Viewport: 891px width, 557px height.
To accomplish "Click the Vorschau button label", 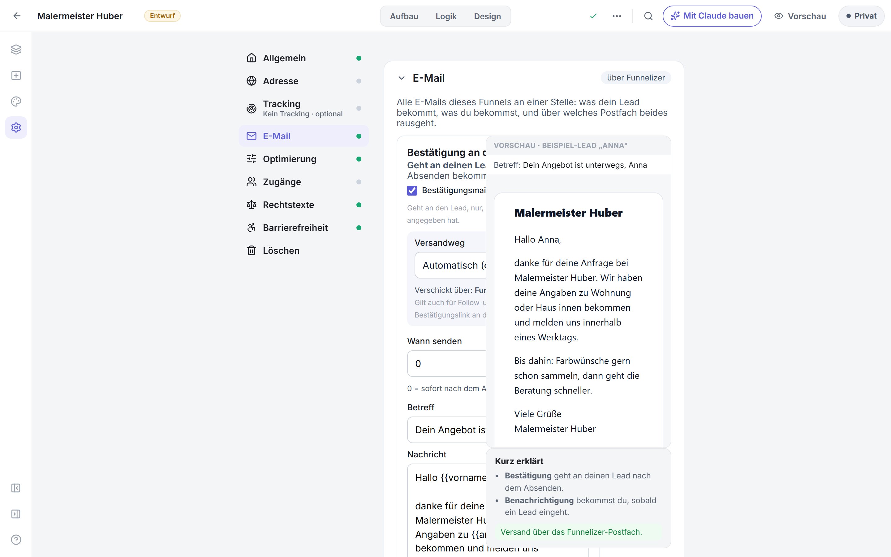I will [807, 16].
